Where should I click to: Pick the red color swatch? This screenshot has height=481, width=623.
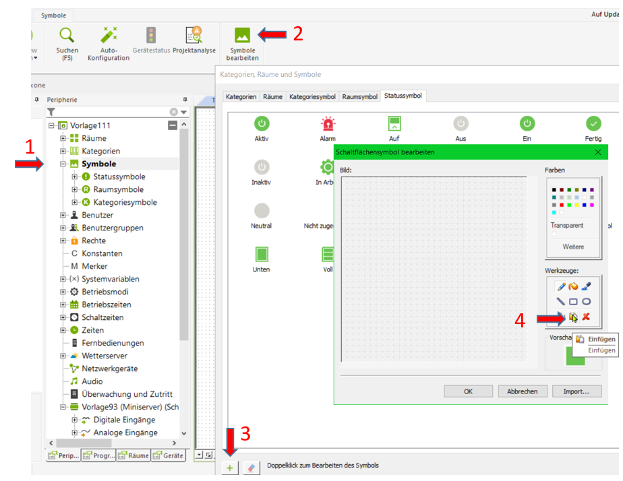tap(562, 205)
